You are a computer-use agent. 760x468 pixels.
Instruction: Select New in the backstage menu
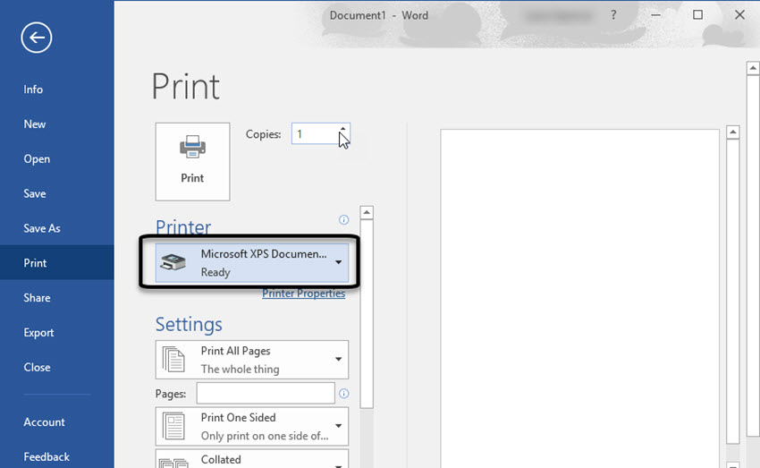[x=34, y=124]
